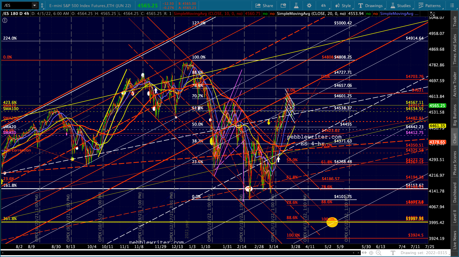This screenshot has height=257, width=459.
Task: Open the Drawing set: 2022-0315 selector
Action: 424,253
